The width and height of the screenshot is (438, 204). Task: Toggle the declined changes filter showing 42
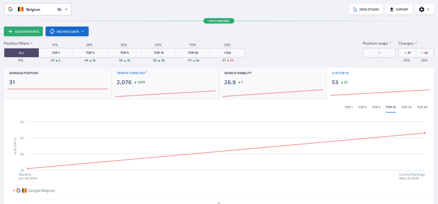425,53
